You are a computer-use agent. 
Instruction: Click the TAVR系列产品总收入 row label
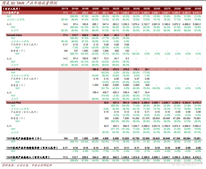(28, 157)
